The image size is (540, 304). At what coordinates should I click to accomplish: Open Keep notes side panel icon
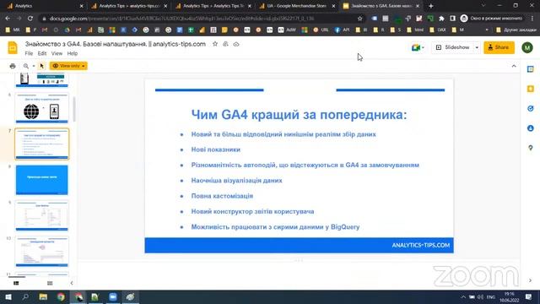point(531,89)
